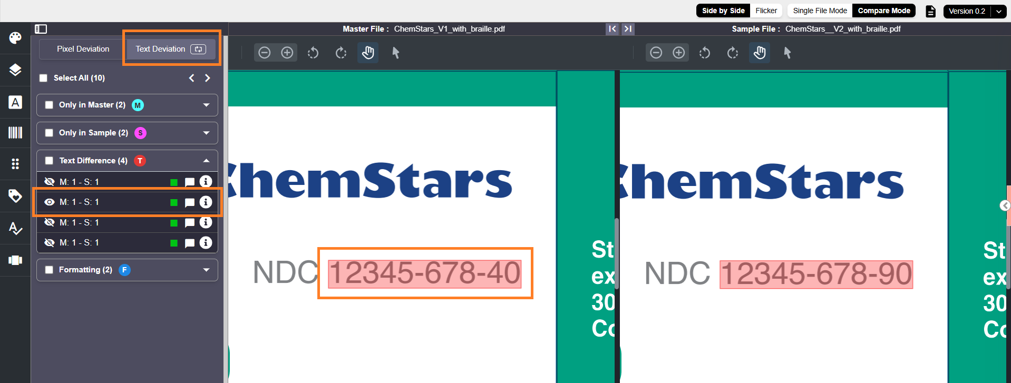Open the color palette tool in sidebar

[x=15, y=38]
